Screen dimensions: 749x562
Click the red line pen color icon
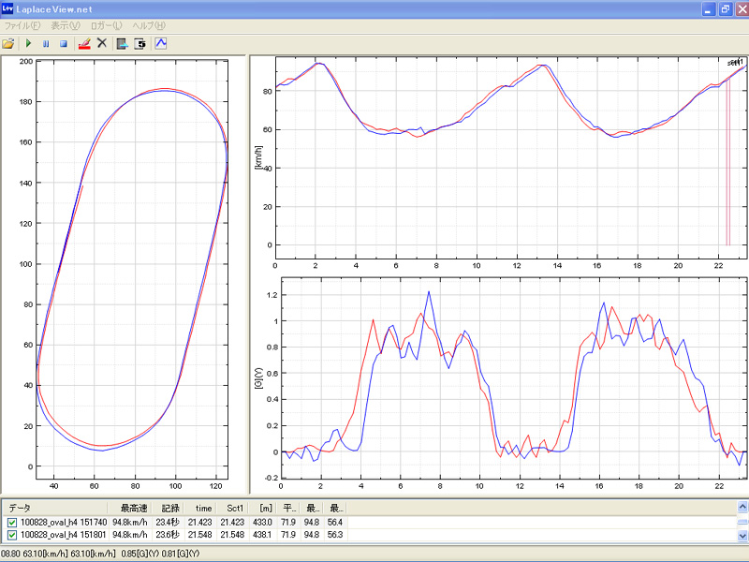[84, 43]
